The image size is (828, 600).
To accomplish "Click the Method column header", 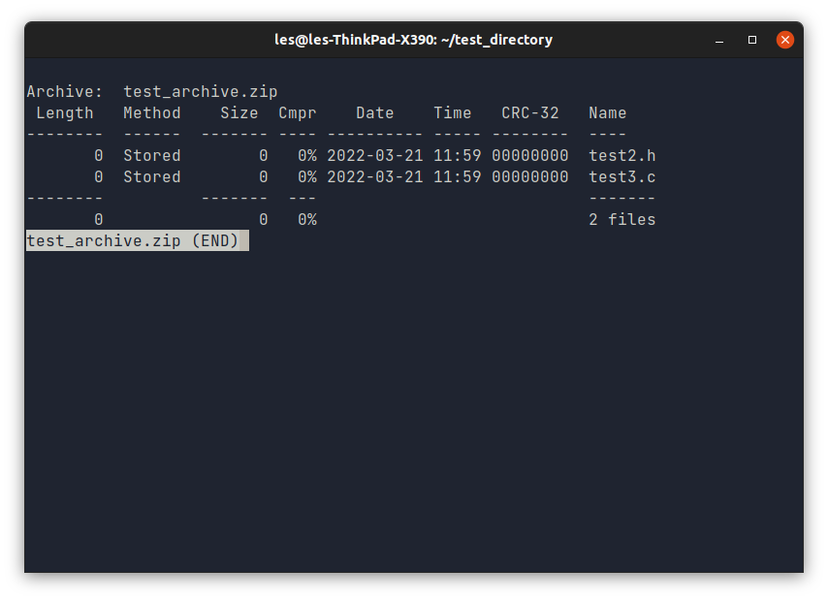I will pyautogui.click(x=151, y=112).
